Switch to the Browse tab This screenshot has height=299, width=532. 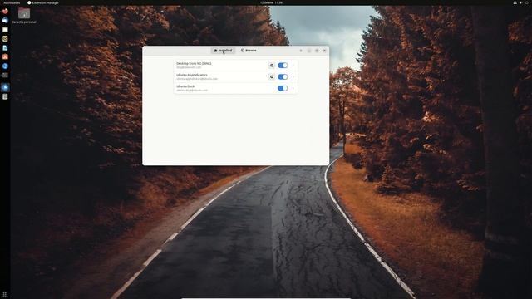[x=249, y=51]
